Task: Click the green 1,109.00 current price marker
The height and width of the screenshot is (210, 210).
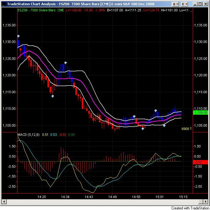Action: coord(200,113)
